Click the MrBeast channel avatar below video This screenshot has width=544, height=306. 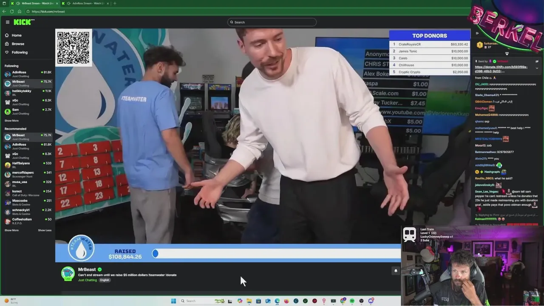pyautogui.click(x=68, y=274)
